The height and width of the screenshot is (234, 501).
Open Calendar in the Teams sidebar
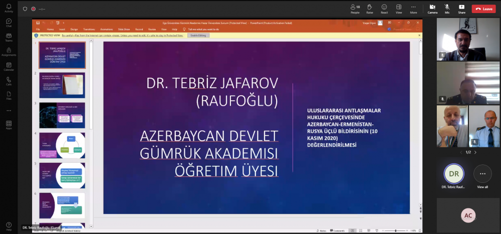pyautogui.click(x=9, y=67)
